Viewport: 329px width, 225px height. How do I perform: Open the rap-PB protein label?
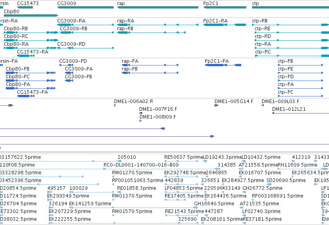point(130,69)
